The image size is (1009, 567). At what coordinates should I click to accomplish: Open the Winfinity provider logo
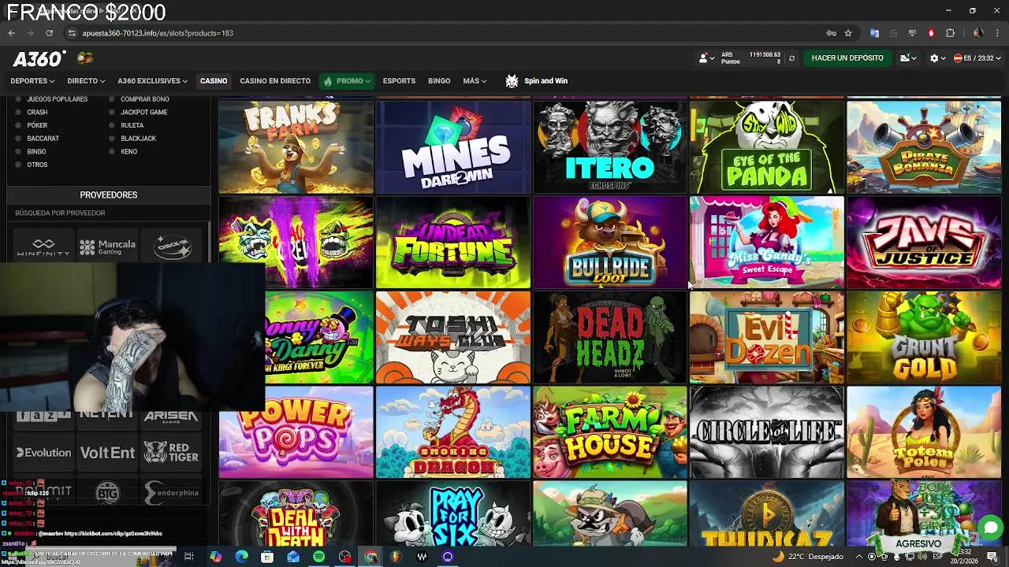[x=43, y=247]
